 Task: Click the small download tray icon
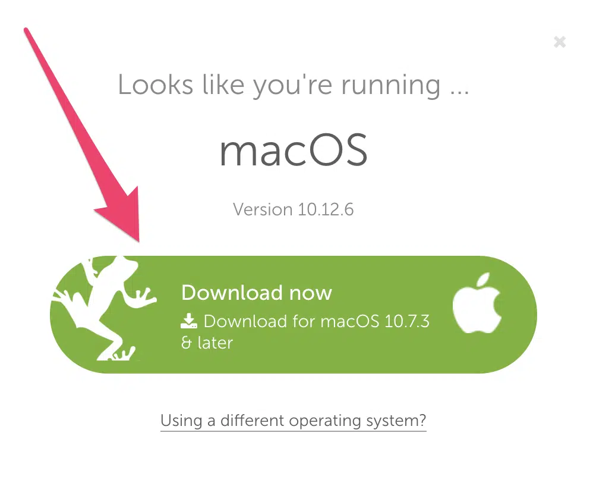pos(189,321)
